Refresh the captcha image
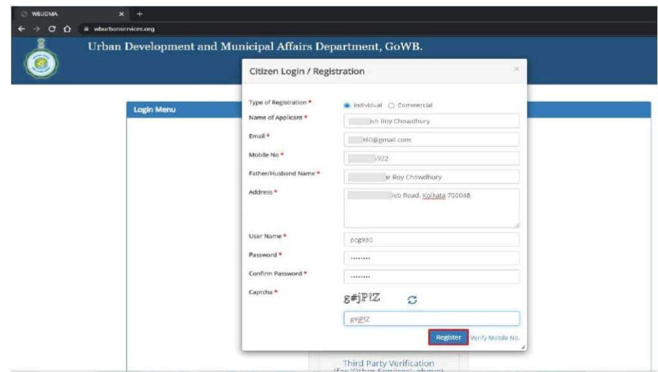The width and height of the screenshot is (658, 372). 412,300
